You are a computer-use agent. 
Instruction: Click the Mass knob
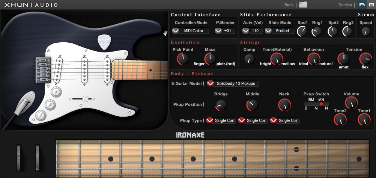pos(210,59)
